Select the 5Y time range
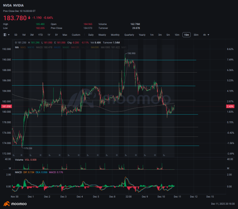 [x=56, y=35]
